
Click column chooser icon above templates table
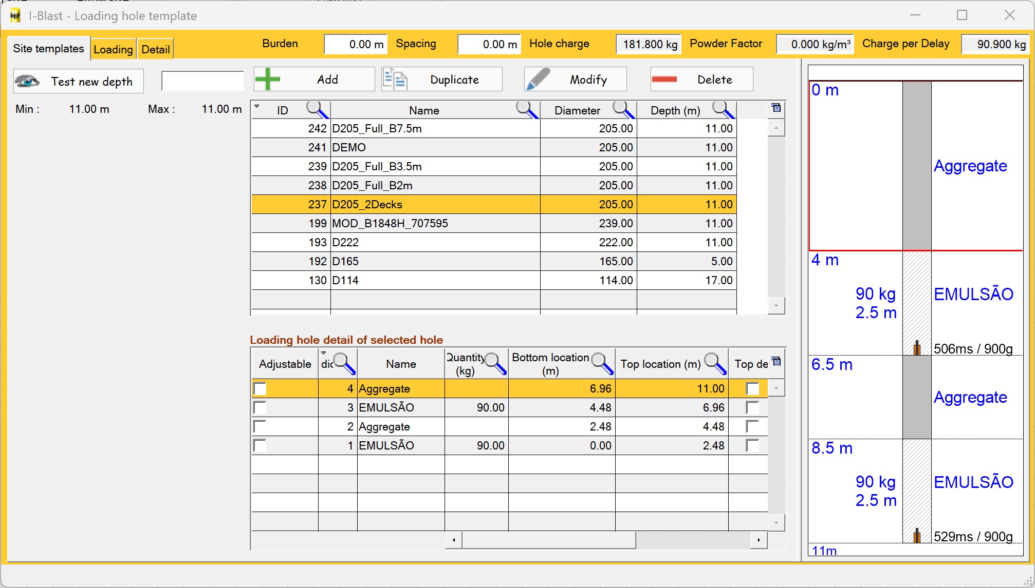pyautogui.click(x=776, y=108)
